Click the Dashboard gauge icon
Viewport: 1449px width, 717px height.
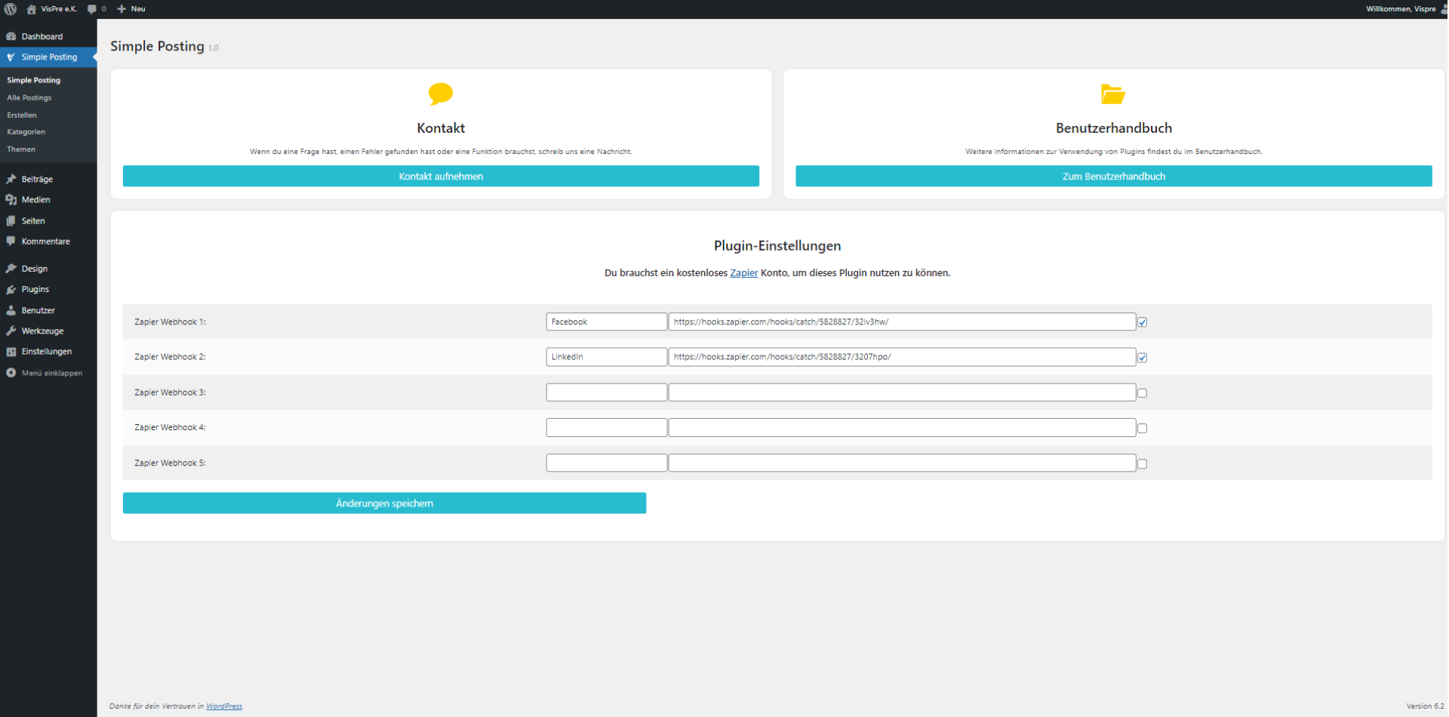coord(11,36)
